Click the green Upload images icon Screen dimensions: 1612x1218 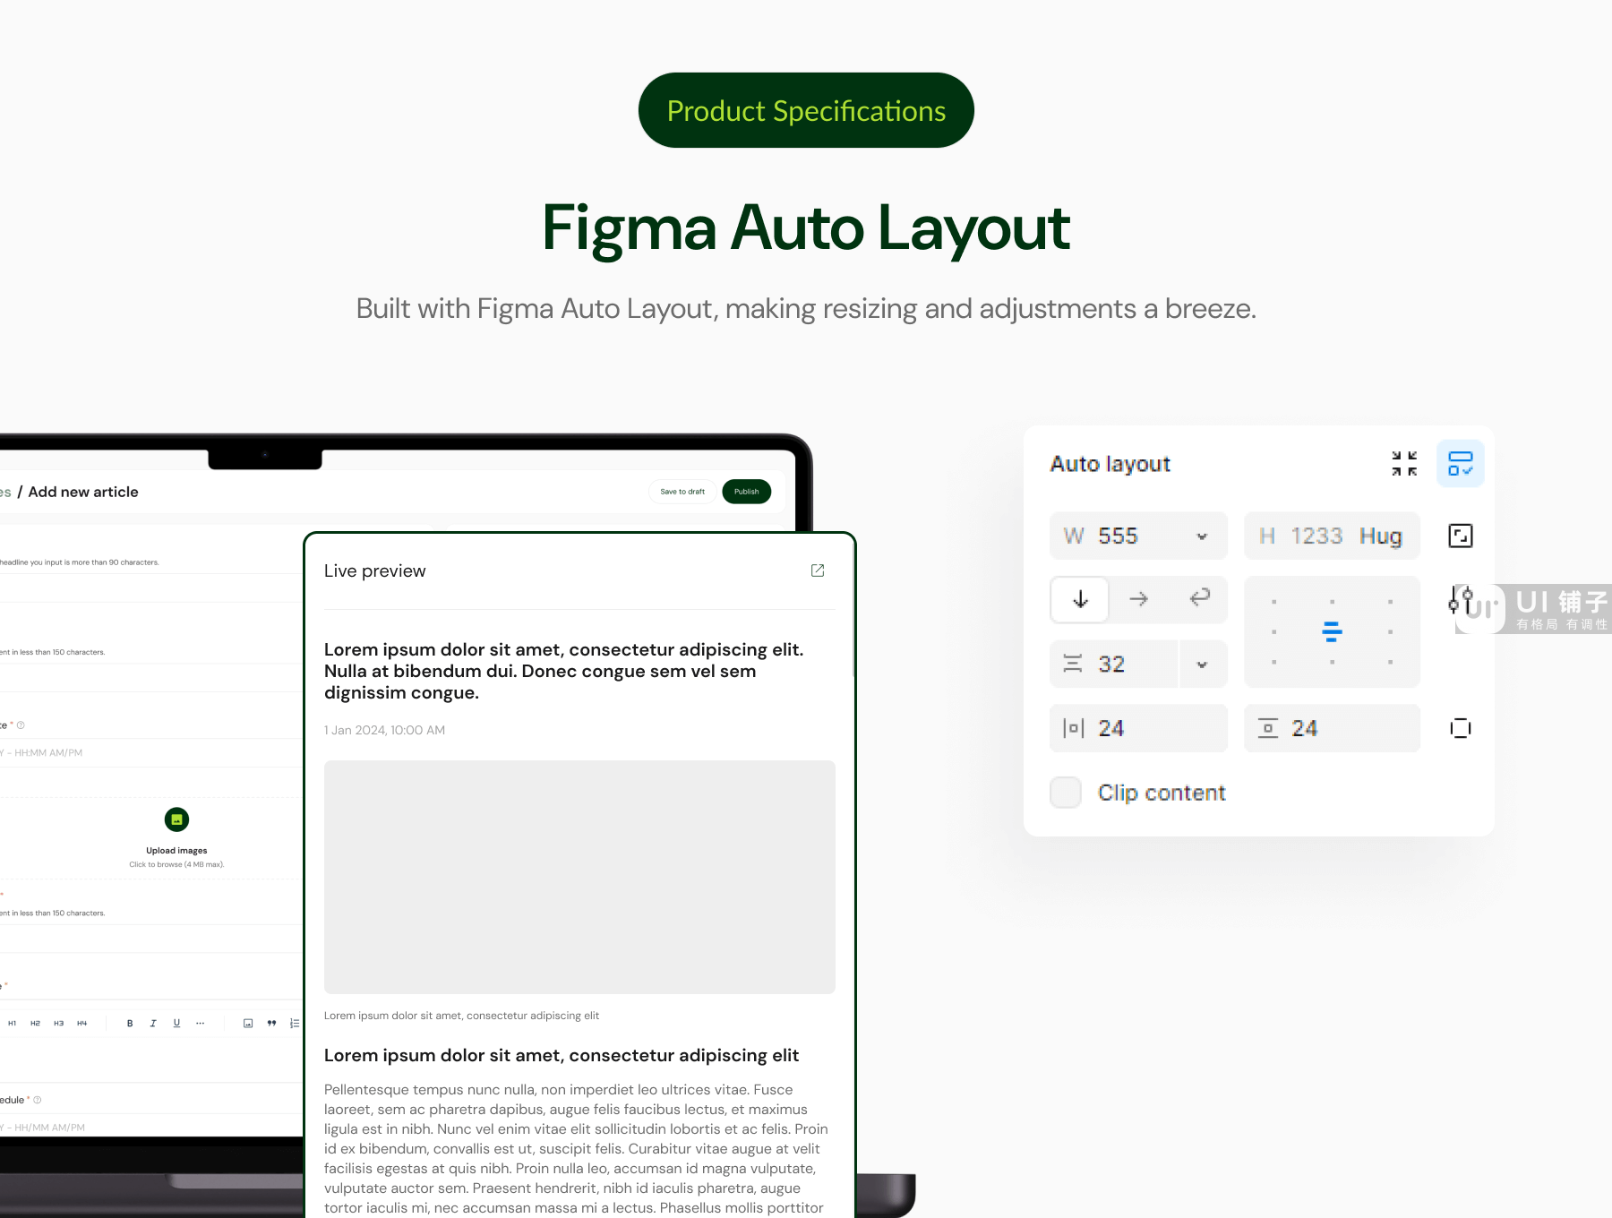176,819
